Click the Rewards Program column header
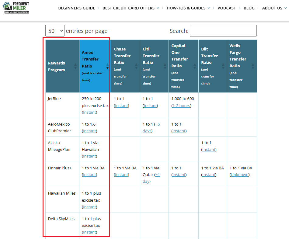Viewport: 289px width, 239px height. click(x=62, y=66)
